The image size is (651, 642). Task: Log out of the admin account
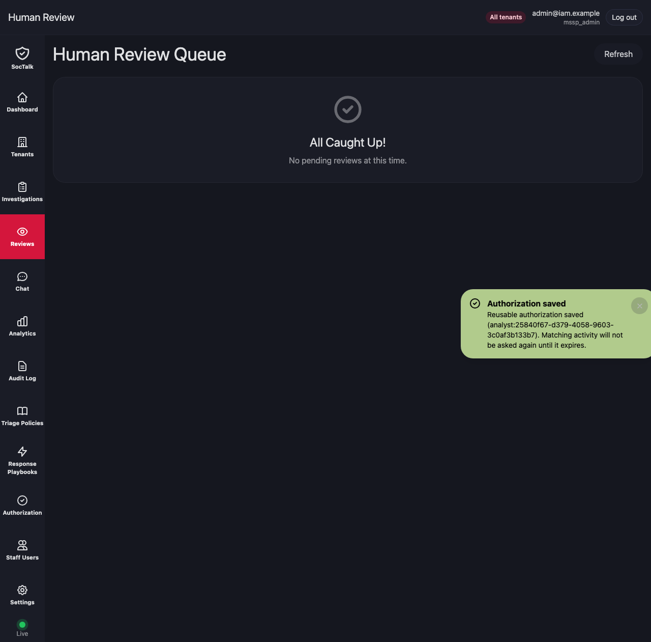pyautogui.click(x=624, y=17)
